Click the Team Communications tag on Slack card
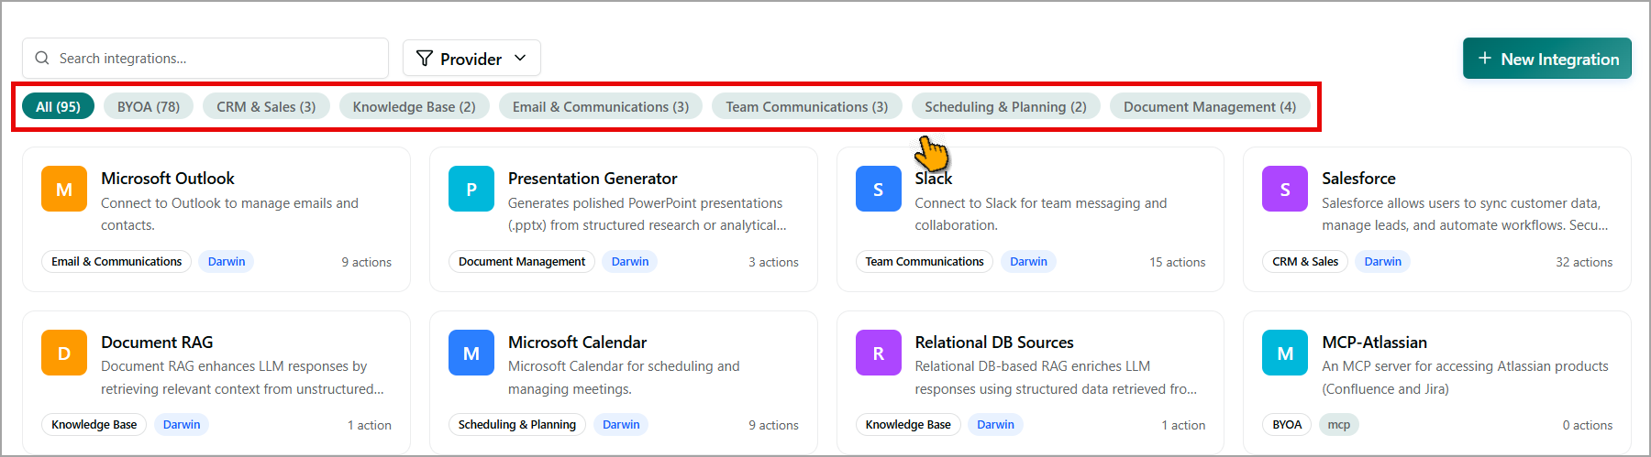The width and height of the screenshot is (1651, 457). (925, 262)
